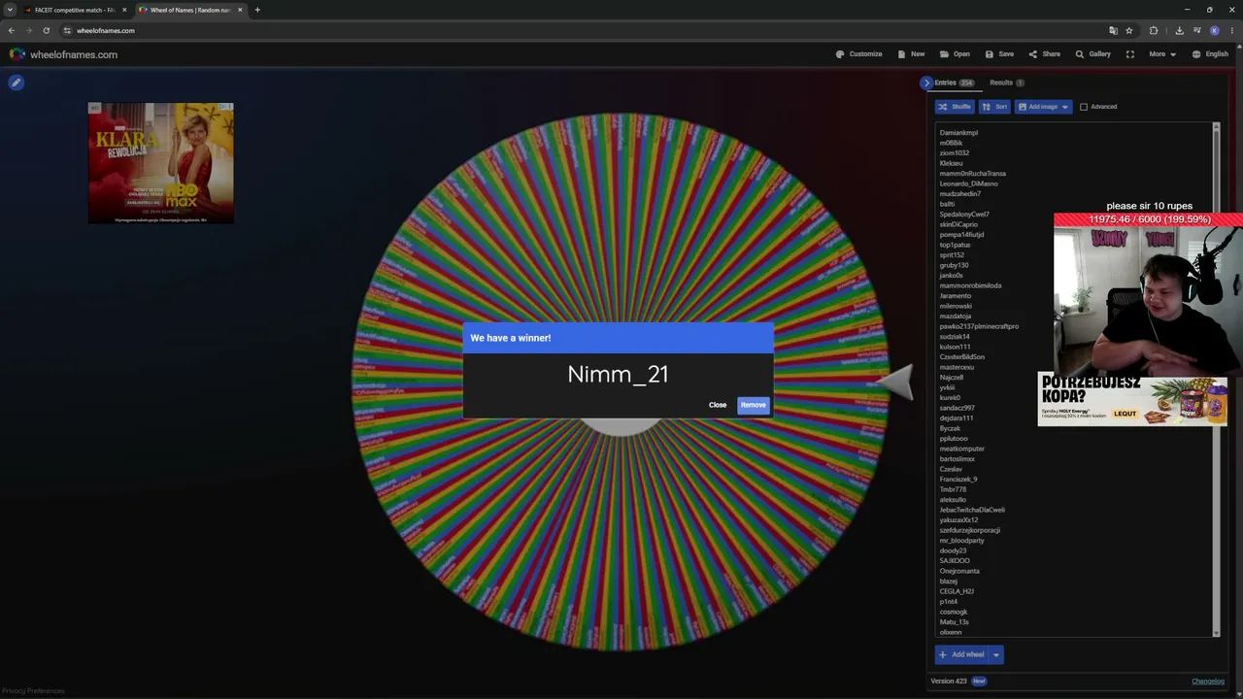This screenshot has width=1243, height=699.
Task: Open the Customize menu
Action: [x=859, y=54]
